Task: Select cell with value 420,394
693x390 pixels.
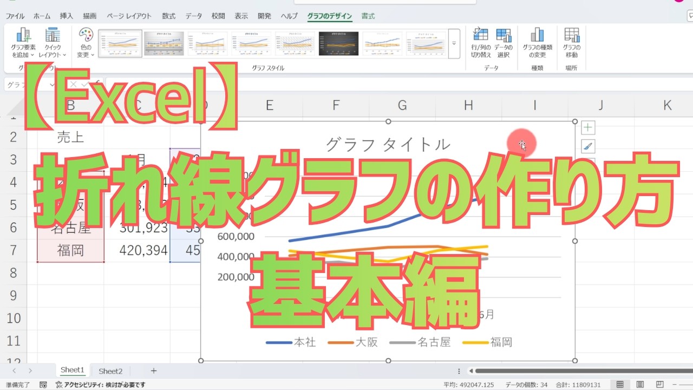Action: point(137,250)
